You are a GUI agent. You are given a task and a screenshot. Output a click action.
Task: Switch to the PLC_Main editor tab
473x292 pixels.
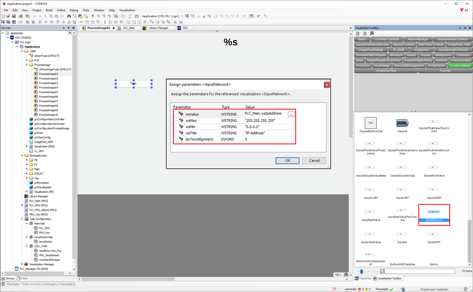click(129, 28)
